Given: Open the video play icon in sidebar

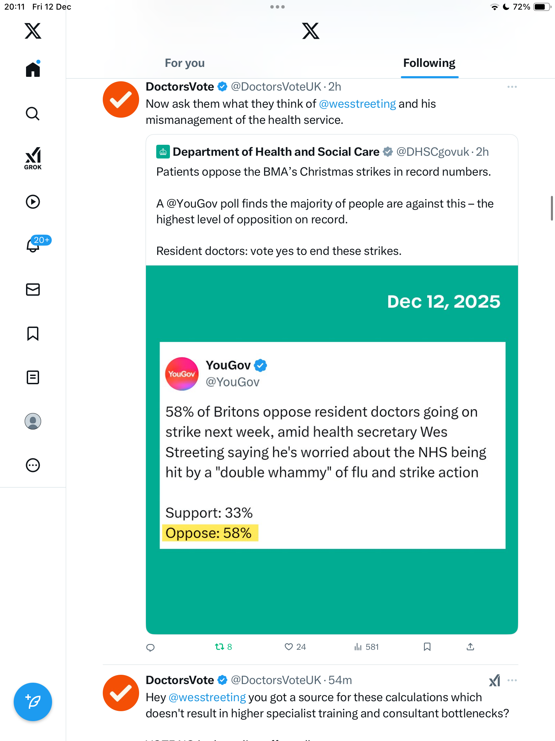Looking at the screenshot, I should [33, 202].
